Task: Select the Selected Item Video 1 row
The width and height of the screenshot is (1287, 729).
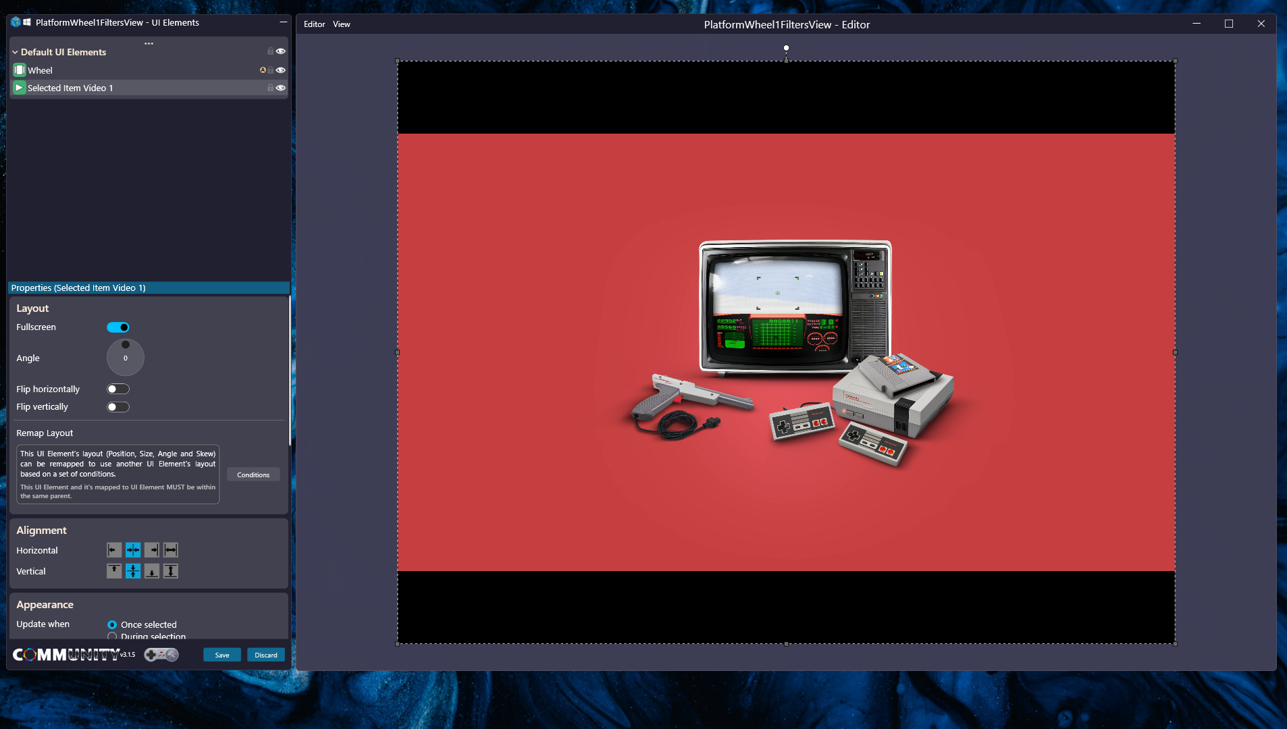Action: [x=149, y=88]
